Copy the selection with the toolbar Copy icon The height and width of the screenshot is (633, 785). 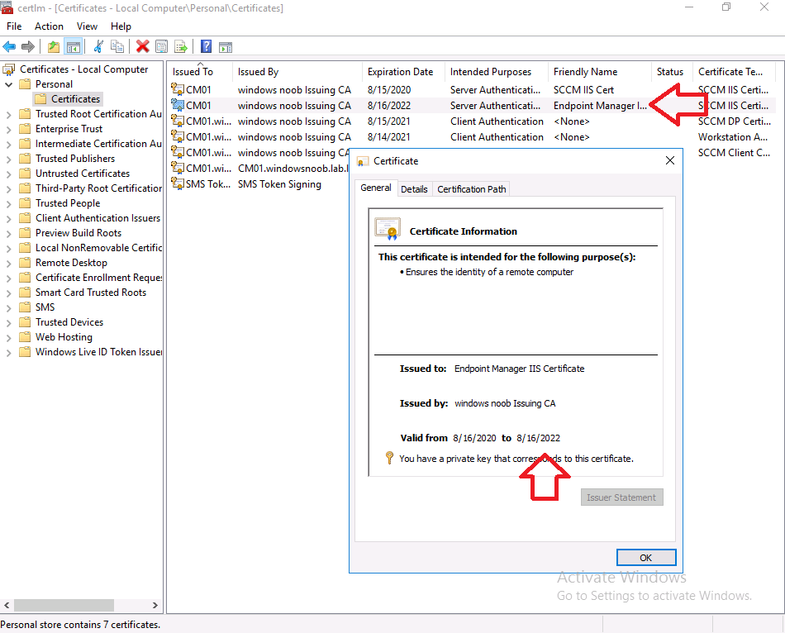(117, 47)
